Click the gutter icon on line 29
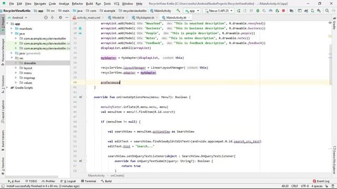 80,28
